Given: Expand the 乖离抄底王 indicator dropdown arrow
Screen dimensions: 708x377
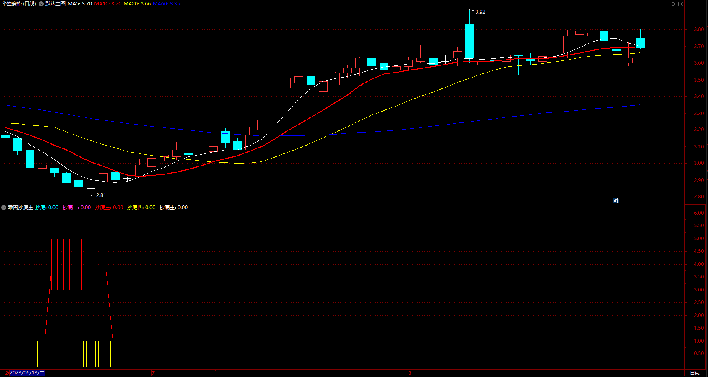Looking at the screenshot, I should coord(4,208).
